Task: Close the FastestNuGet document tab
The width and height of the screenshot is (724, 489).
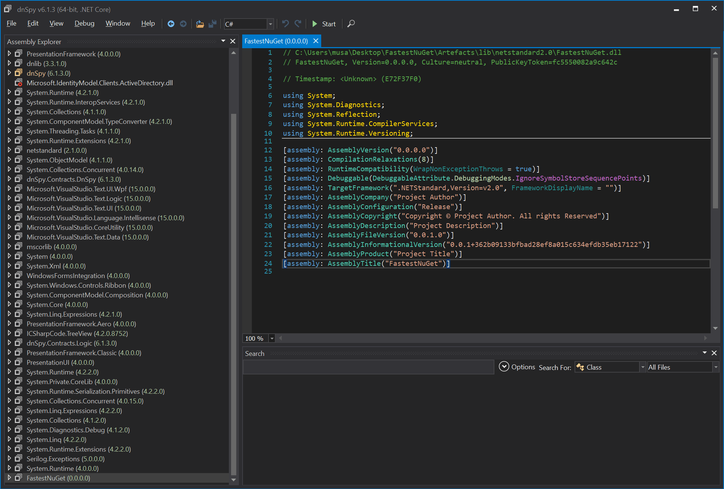Action: 316,41
